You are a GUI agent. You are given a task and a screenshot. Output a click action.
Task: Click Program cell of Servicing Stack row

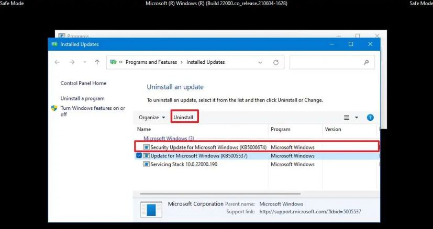pos(293,165)
